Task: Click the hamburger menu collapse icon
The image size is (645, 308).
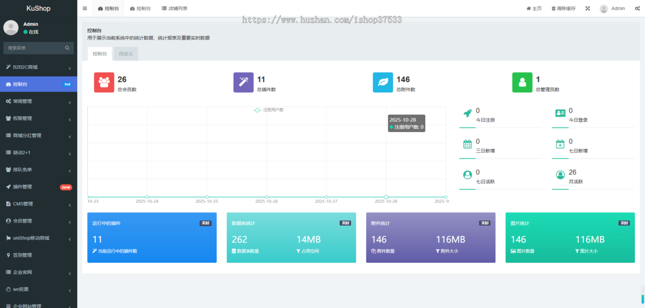Action: [x=85, y=9]
